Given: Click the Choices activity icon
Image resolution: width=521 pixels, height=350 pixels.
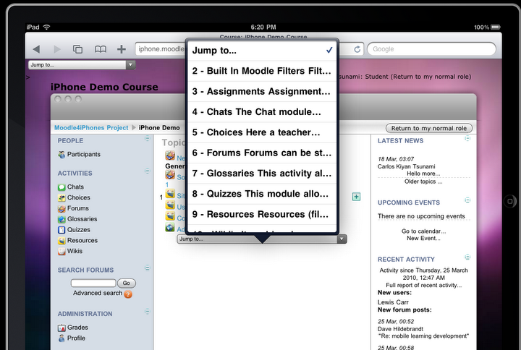Looking at the screenshot, I should (62, 198).
